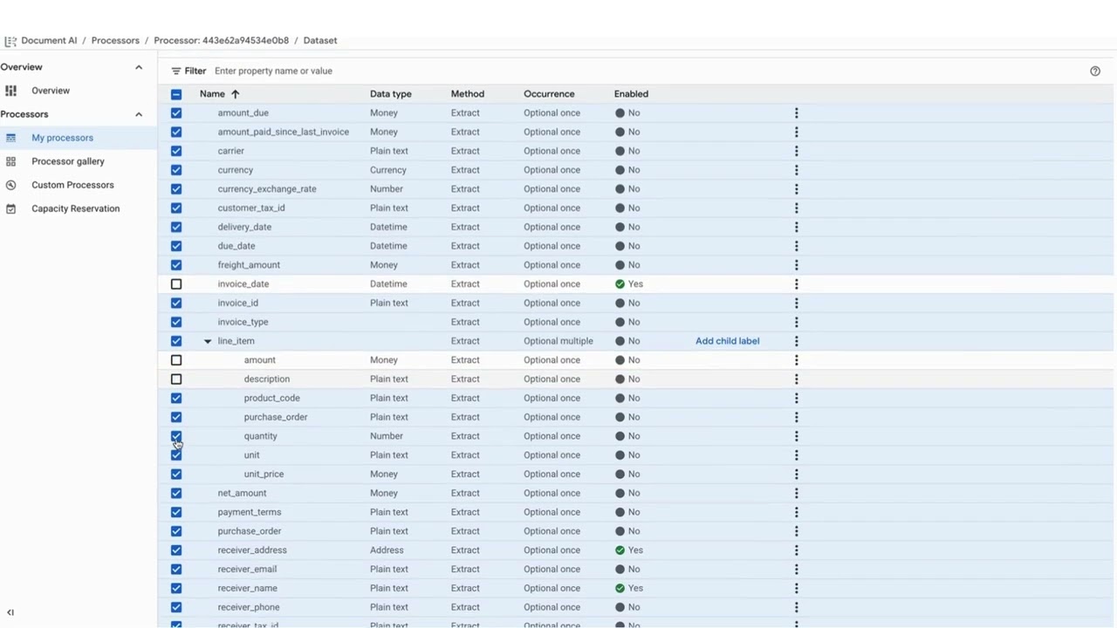This screenshot has height=628, width=1117.
Task: Sort ascending using the Name arrow icon
Action: coord(235,93)
